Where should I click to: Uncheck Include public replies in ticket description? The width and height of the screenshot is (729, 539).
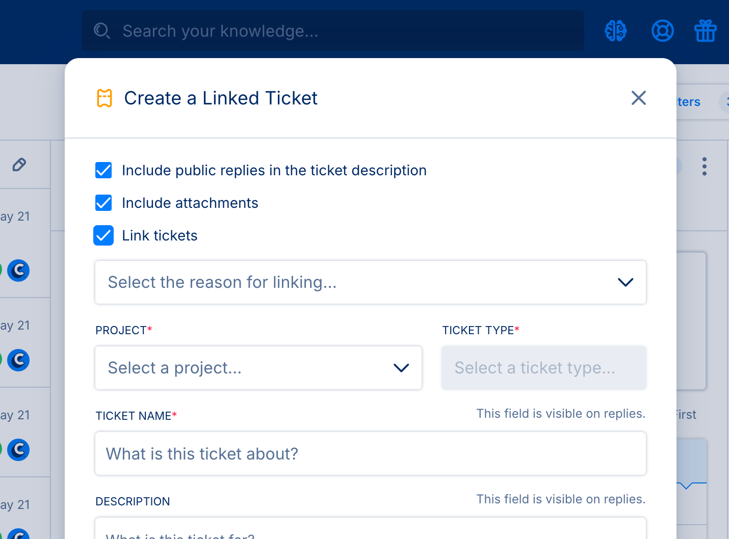[103, 170]
